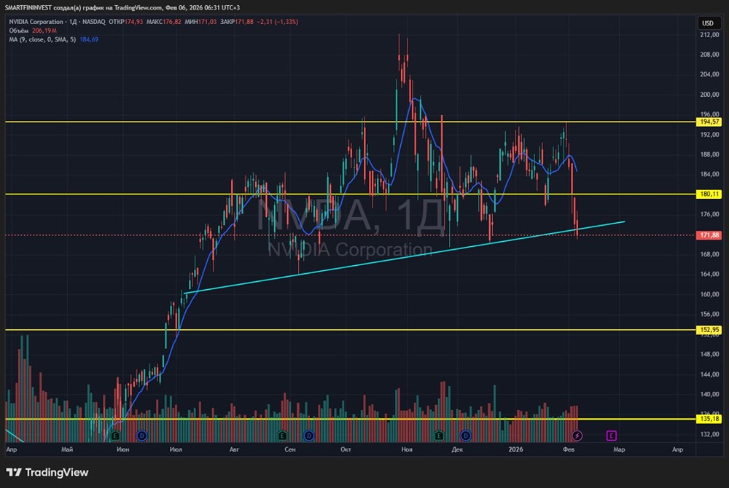
Task: Click the 148,00 price axis label
Action: [709, 354]
